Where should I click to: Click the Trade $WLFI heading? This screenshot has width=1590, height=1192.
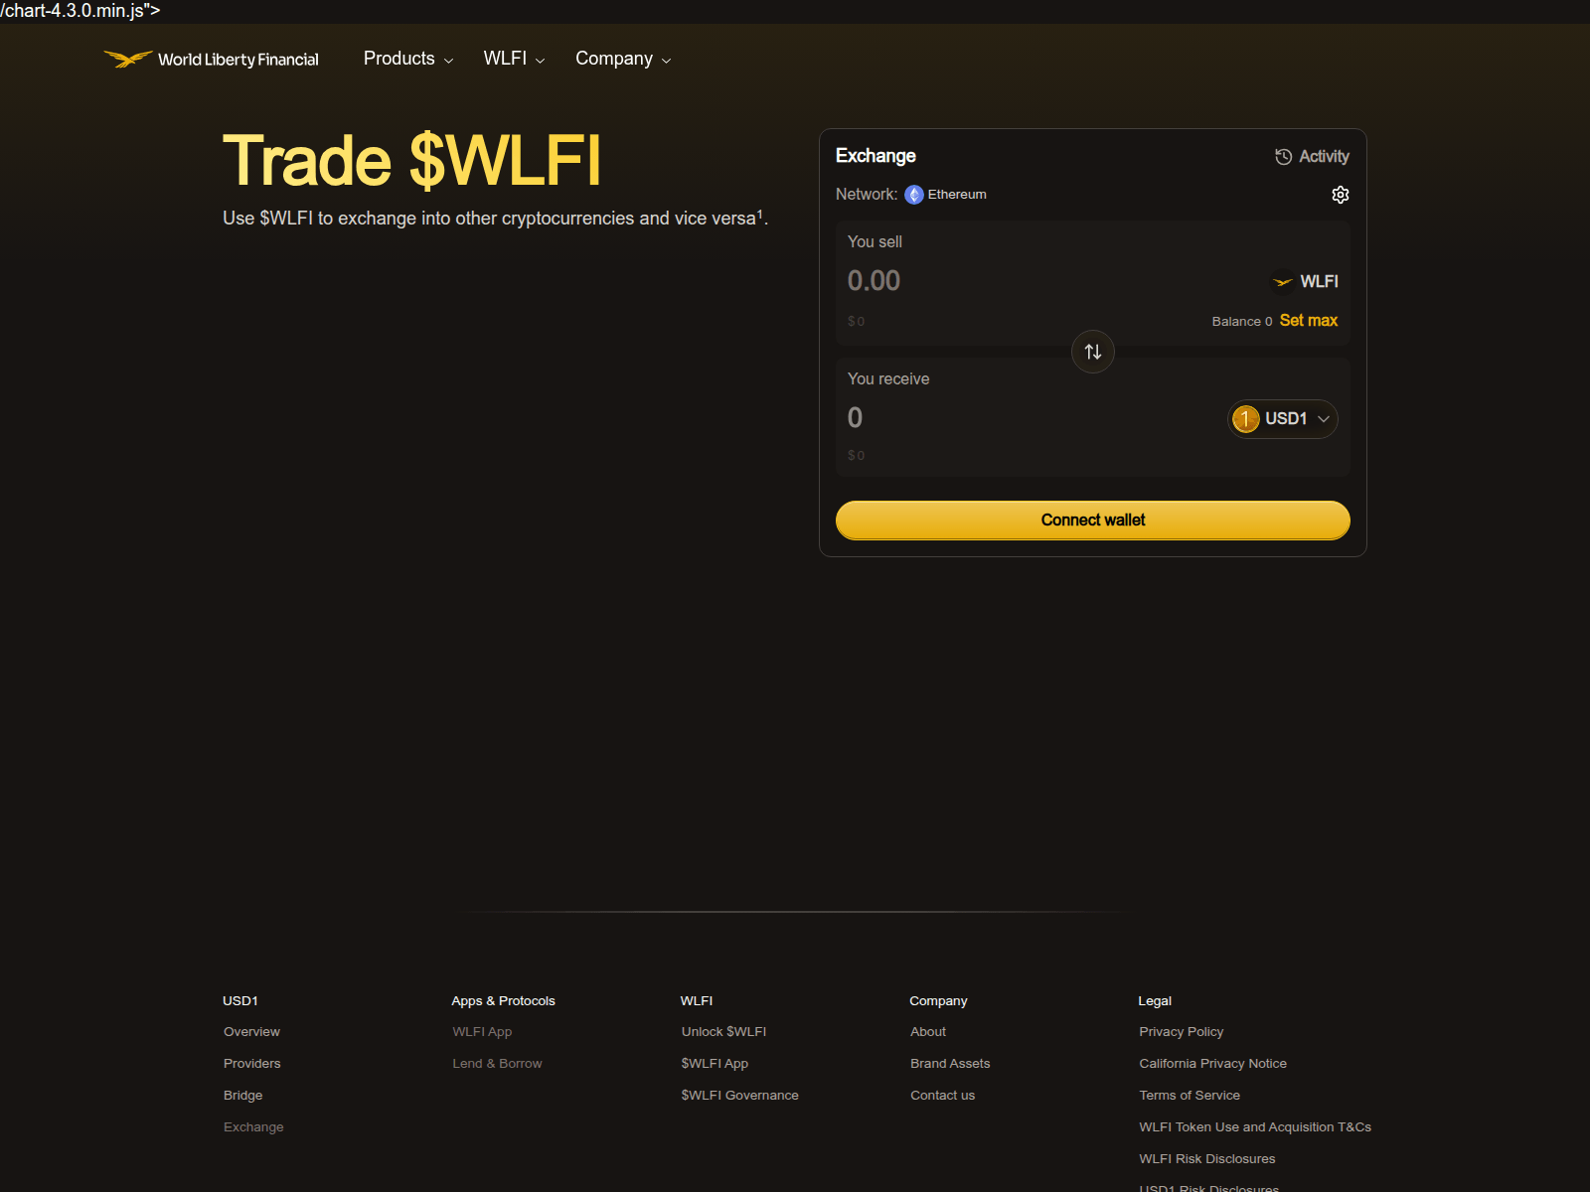[411, 160]
